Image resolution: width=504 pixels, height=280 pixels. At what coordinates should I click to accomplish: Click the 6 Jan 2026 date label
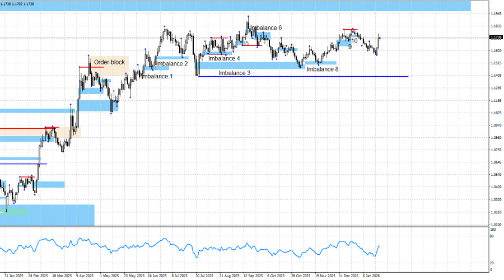[x=371, y=276]
